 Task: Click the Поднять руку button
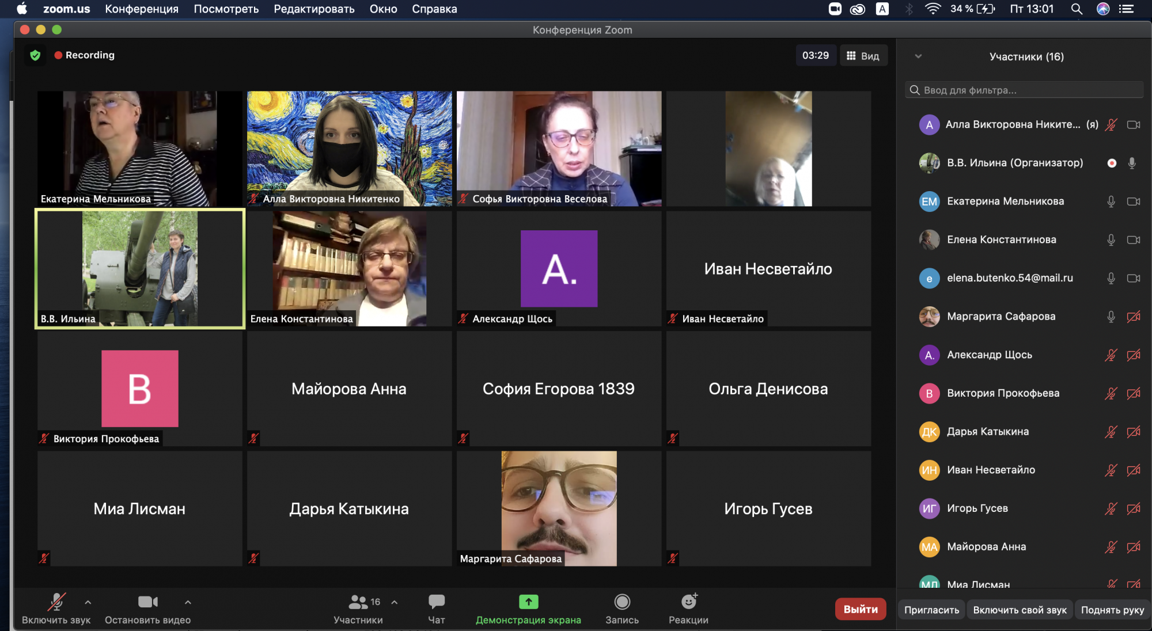[1112, 610]
